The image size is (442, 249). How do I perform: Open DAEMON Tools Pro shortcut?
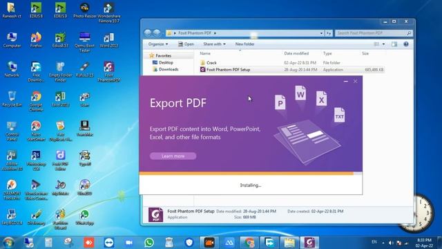tap(12, 190)
